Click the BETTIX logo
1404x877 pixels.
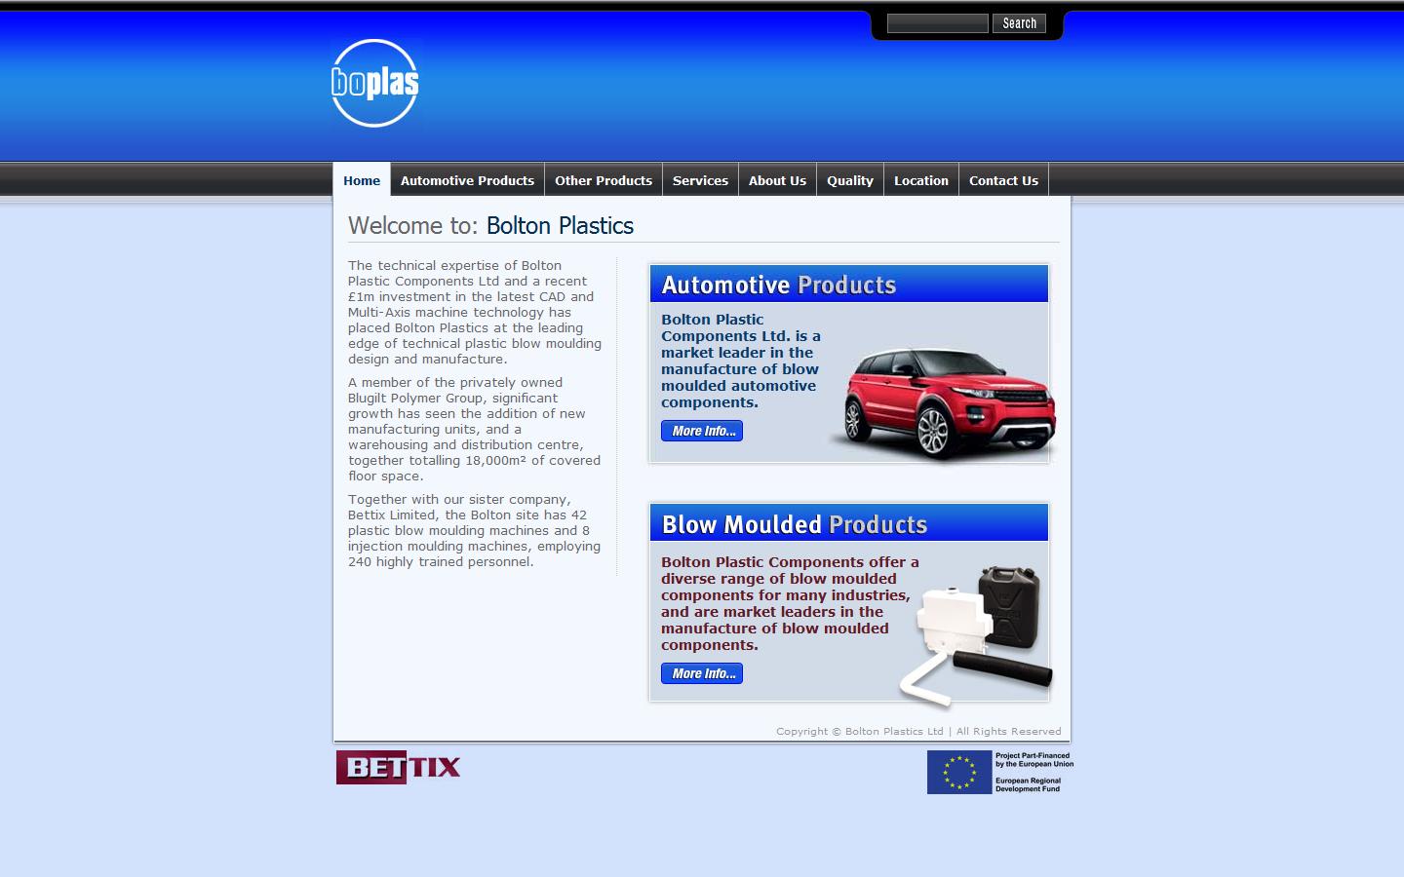pos(398,768)
